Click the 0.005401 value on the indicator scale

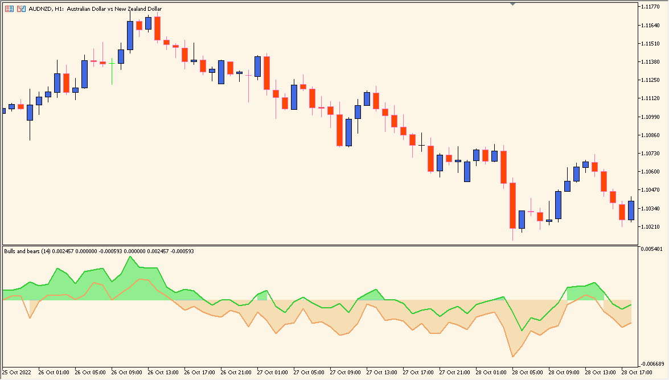click(x=653, y=248)
